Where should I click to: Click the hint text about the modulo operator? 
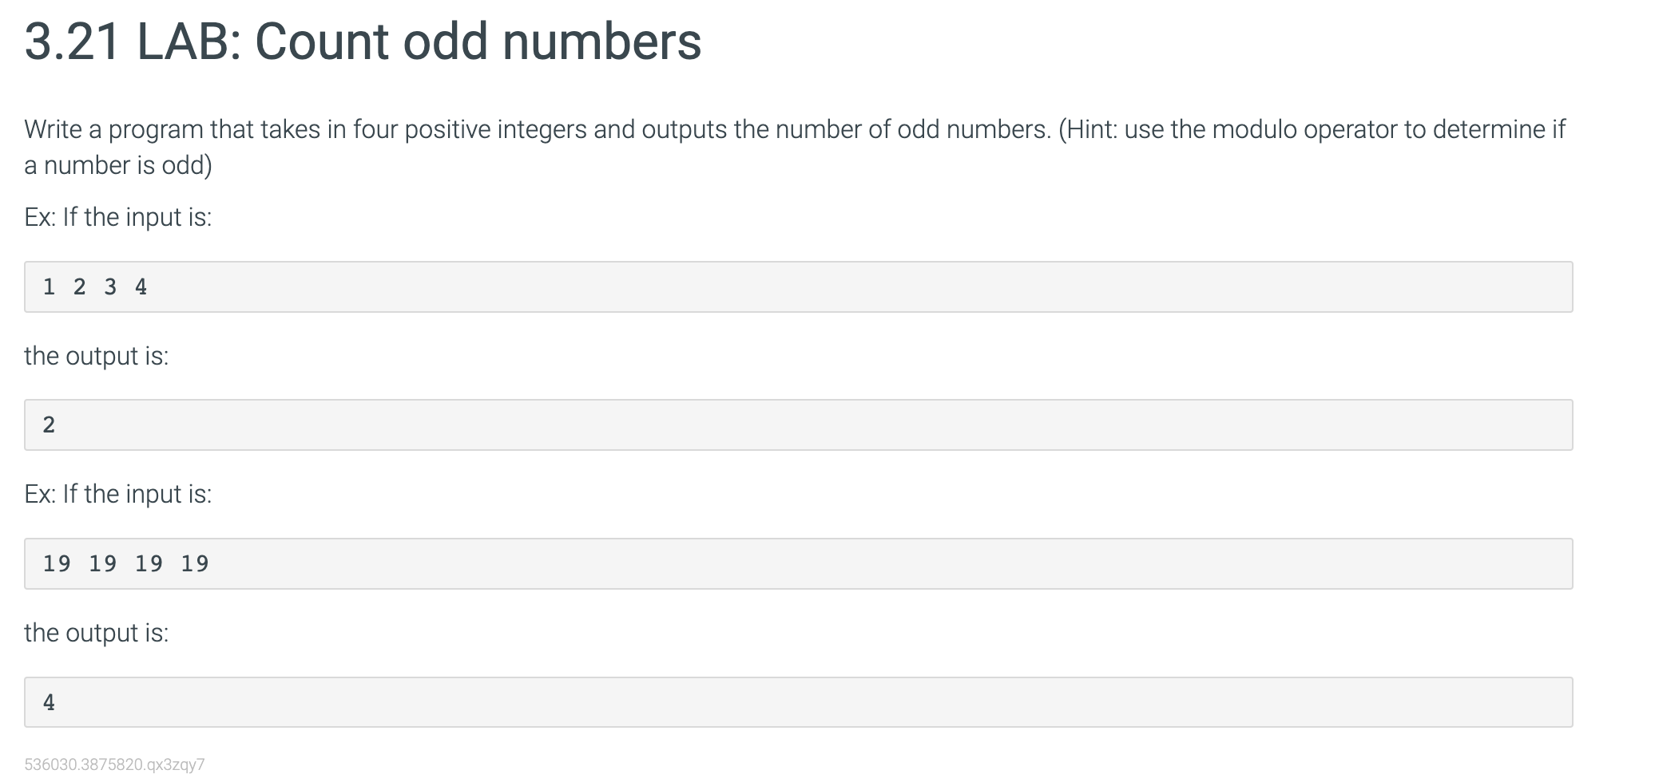[1312, 129]
